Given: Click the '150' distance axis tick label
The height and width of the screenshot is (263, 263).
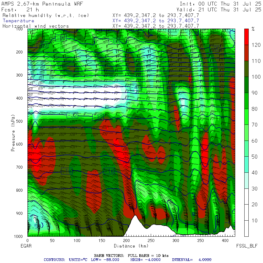Looking at the screenshot, I should click(x=102, y=240).
